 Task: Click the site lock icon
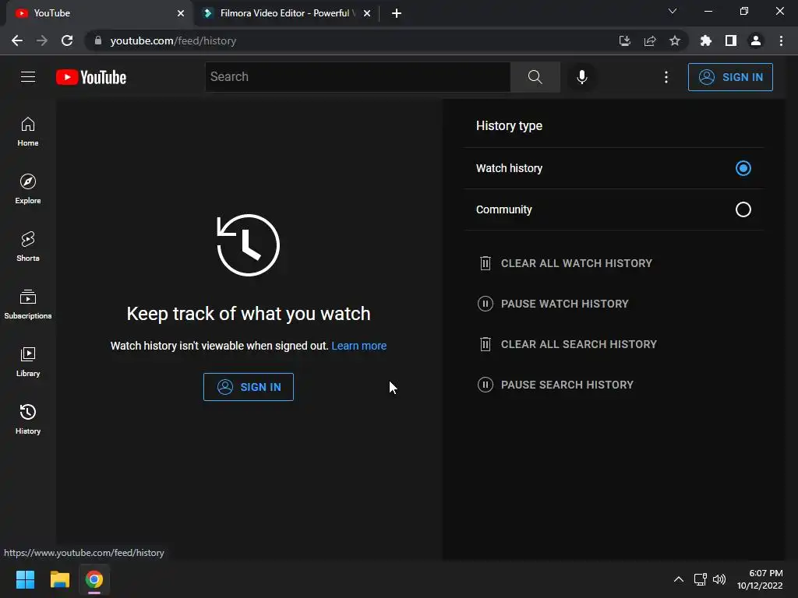[98, 40]
